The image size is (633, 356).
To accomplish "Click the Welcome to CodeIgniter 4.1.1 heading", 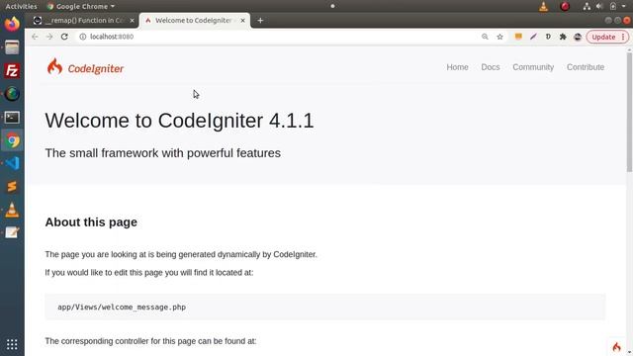I will tap(179, 121).
